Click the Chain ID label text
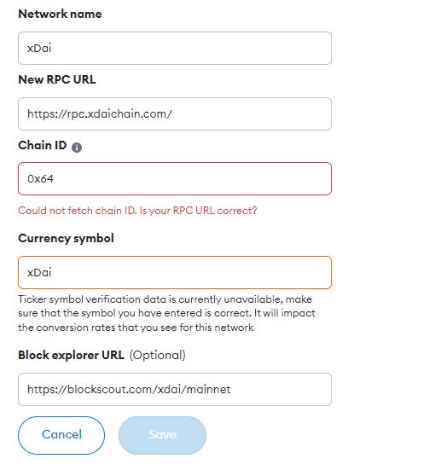The image size is (435, 470). point(43,145)
